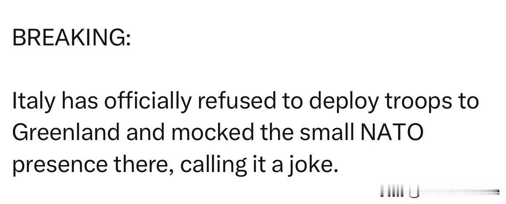
Task: Click the word "refused" in the text
Action: tap(237, 102)
